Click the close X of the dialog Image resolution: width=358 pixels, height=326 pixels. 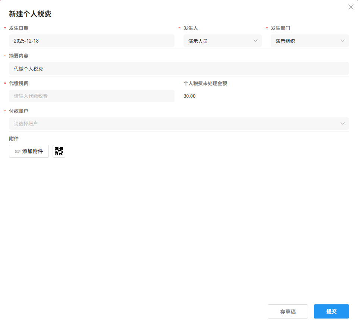(351, 7)
